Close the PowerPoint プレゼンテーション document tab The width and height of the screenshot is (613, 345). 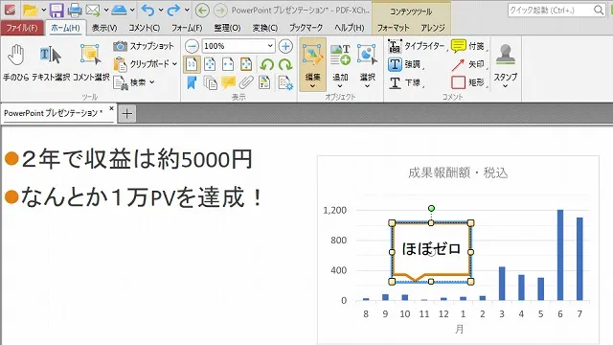click(x=111, y=108)
